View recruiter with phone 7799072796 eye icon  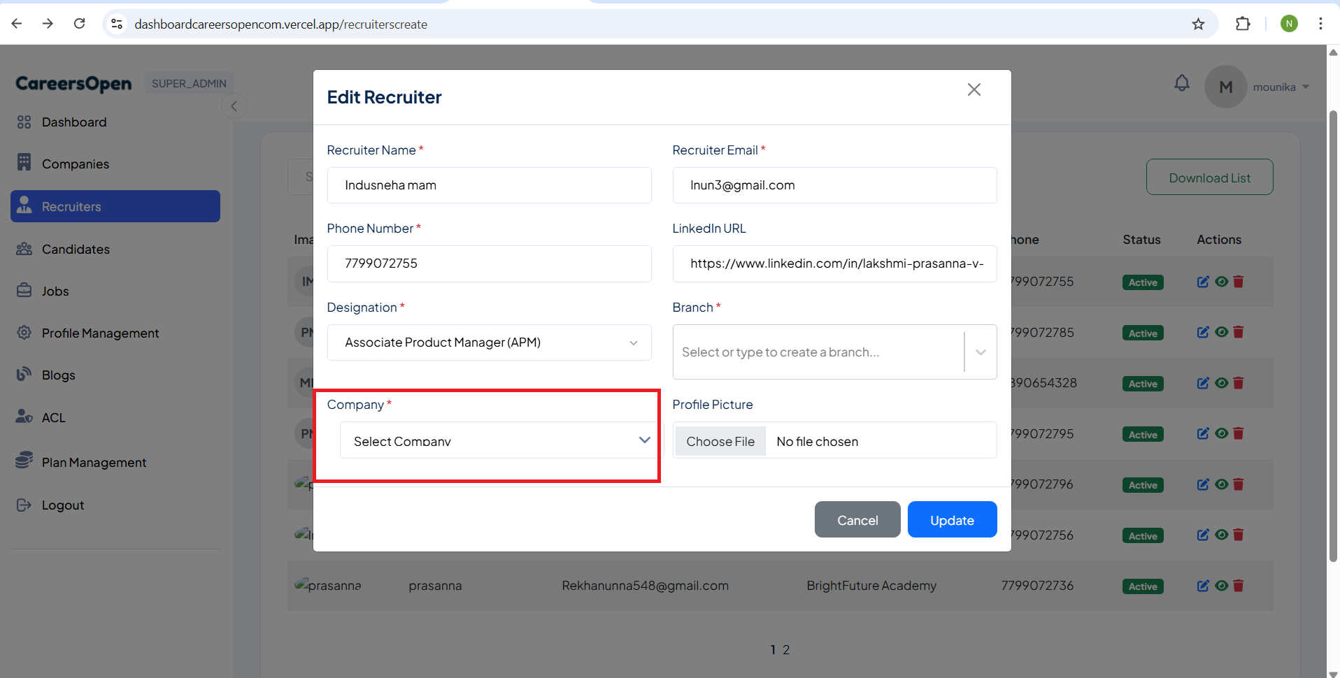1221,484
